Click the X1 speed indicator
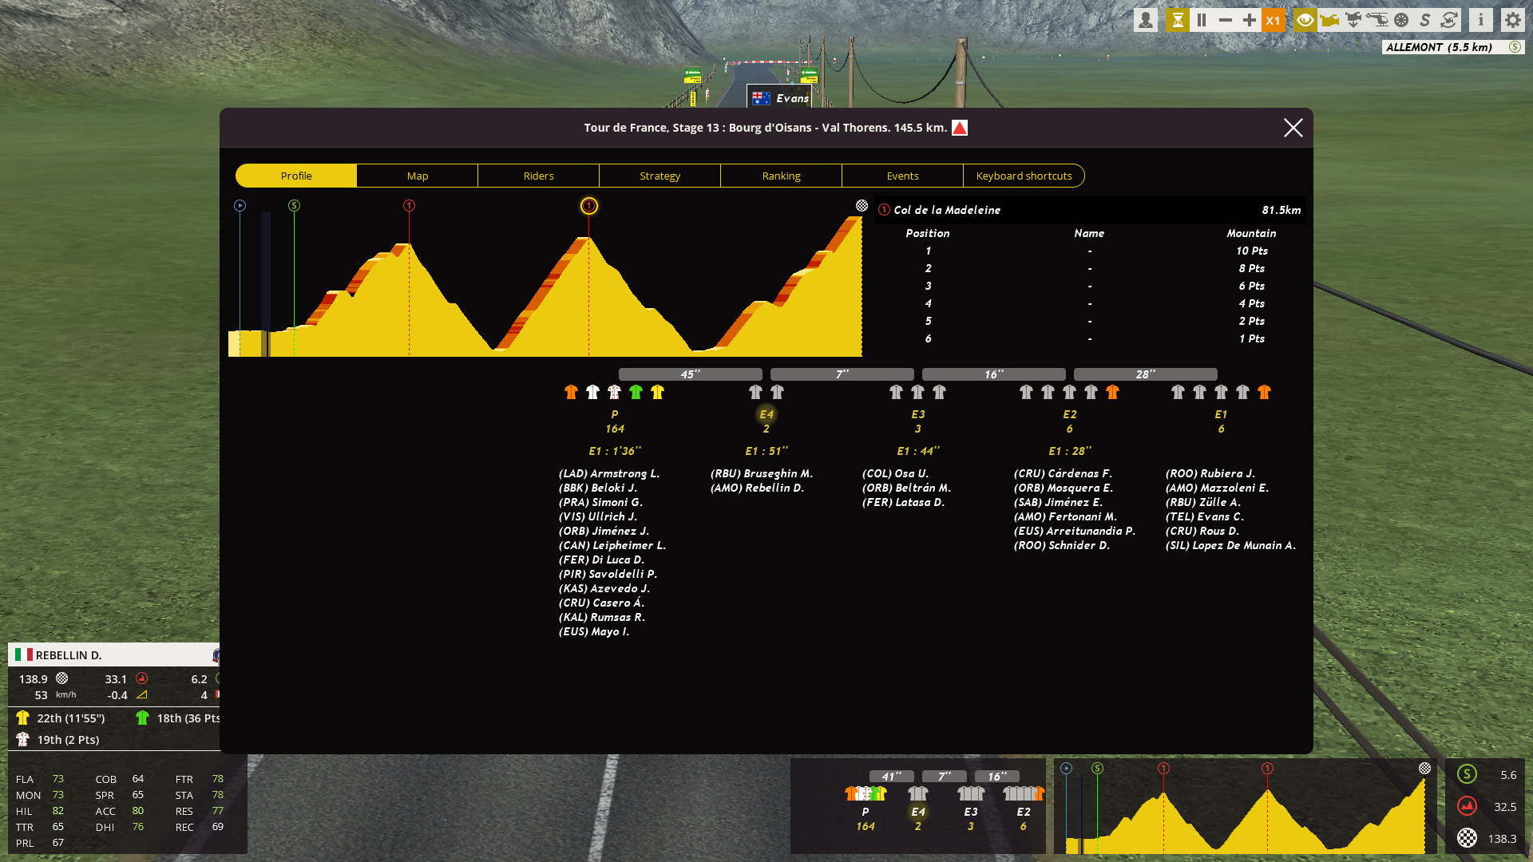 tap(1274, 20)
